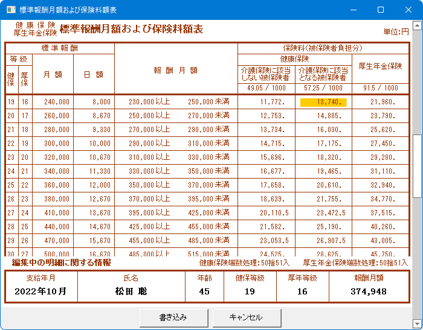Viewport: 423px width, 330px height.
Task: Click the 日額 column header
Action: coord(94,75)
